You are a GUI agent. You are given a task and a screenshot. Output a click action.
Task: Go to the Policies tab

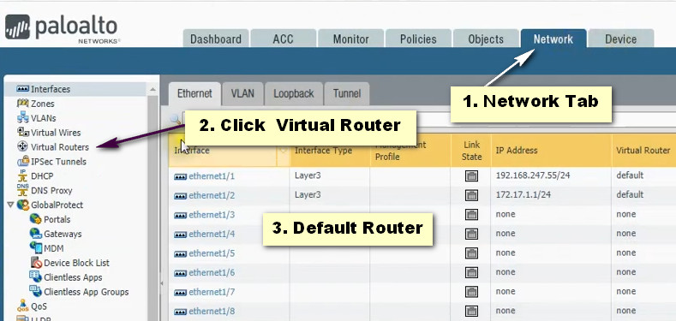(418, 39)
